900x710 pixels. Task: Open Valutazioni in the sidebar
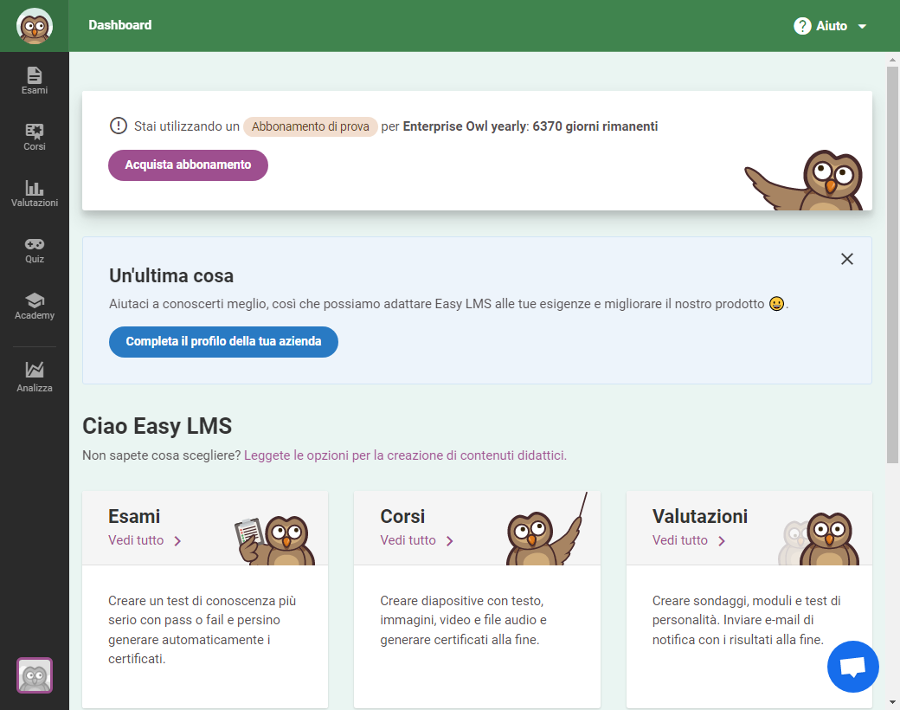[35, 193]
